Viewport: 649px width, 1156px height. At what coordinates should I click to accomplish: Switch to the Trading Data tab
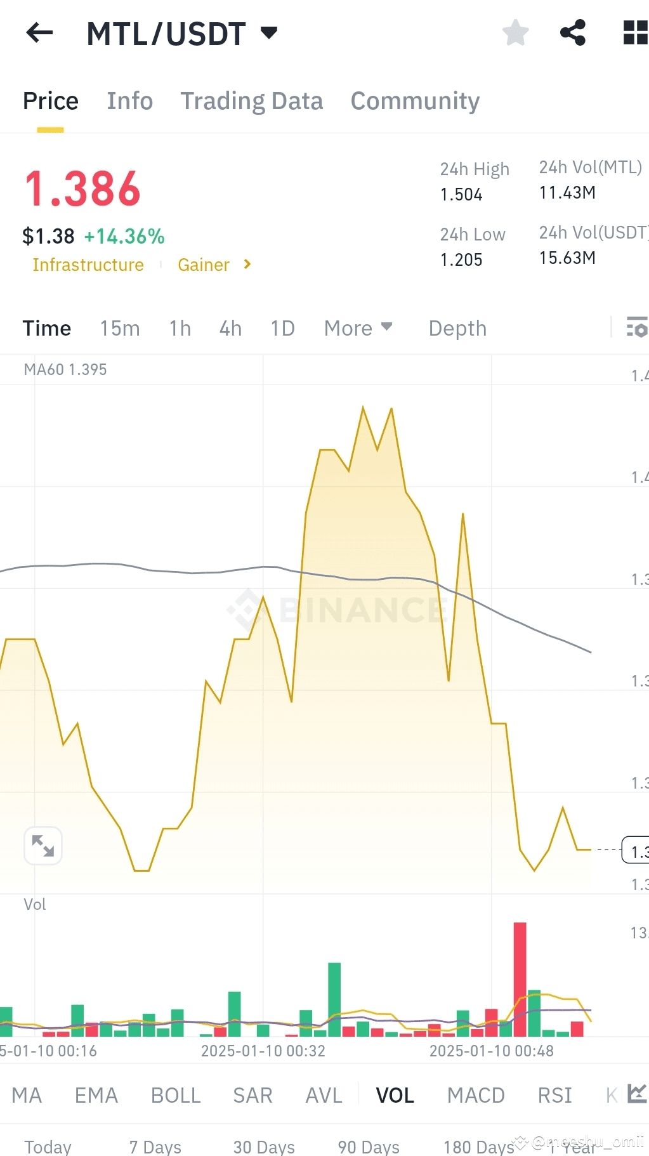pos(252,100)
